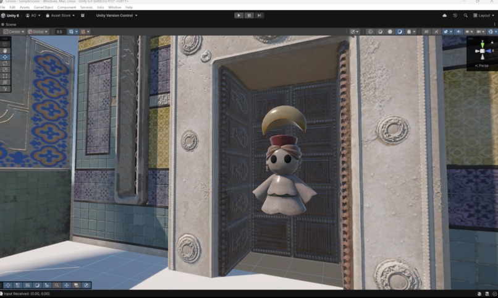Open the Center pivot mode dropdown

(14, 32)
